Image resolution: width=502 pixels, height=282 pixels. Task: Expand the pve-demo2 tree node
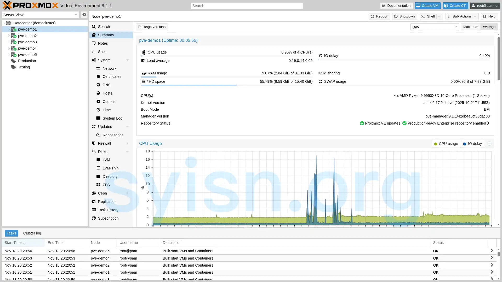click(x=9, y=36)
